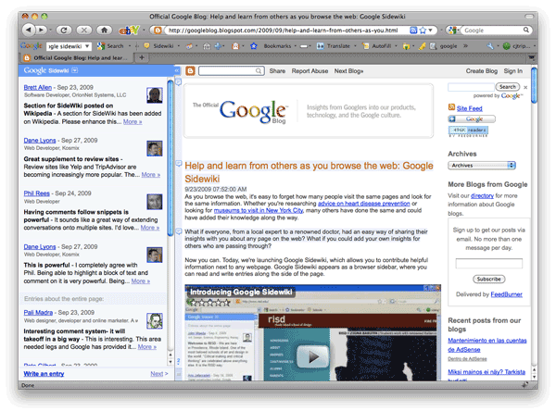The width and height of the screenshot is (556, 411).
Task: Select the Official Google Blog tab
Action: click(76, 57)
